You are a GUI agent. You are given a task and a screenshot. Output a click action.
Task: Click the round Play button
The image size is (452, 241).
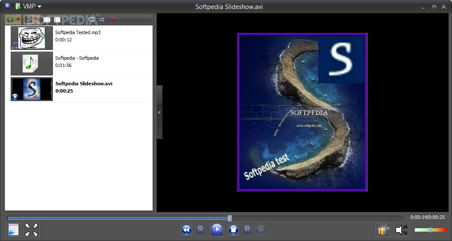[x=217, y=230]
